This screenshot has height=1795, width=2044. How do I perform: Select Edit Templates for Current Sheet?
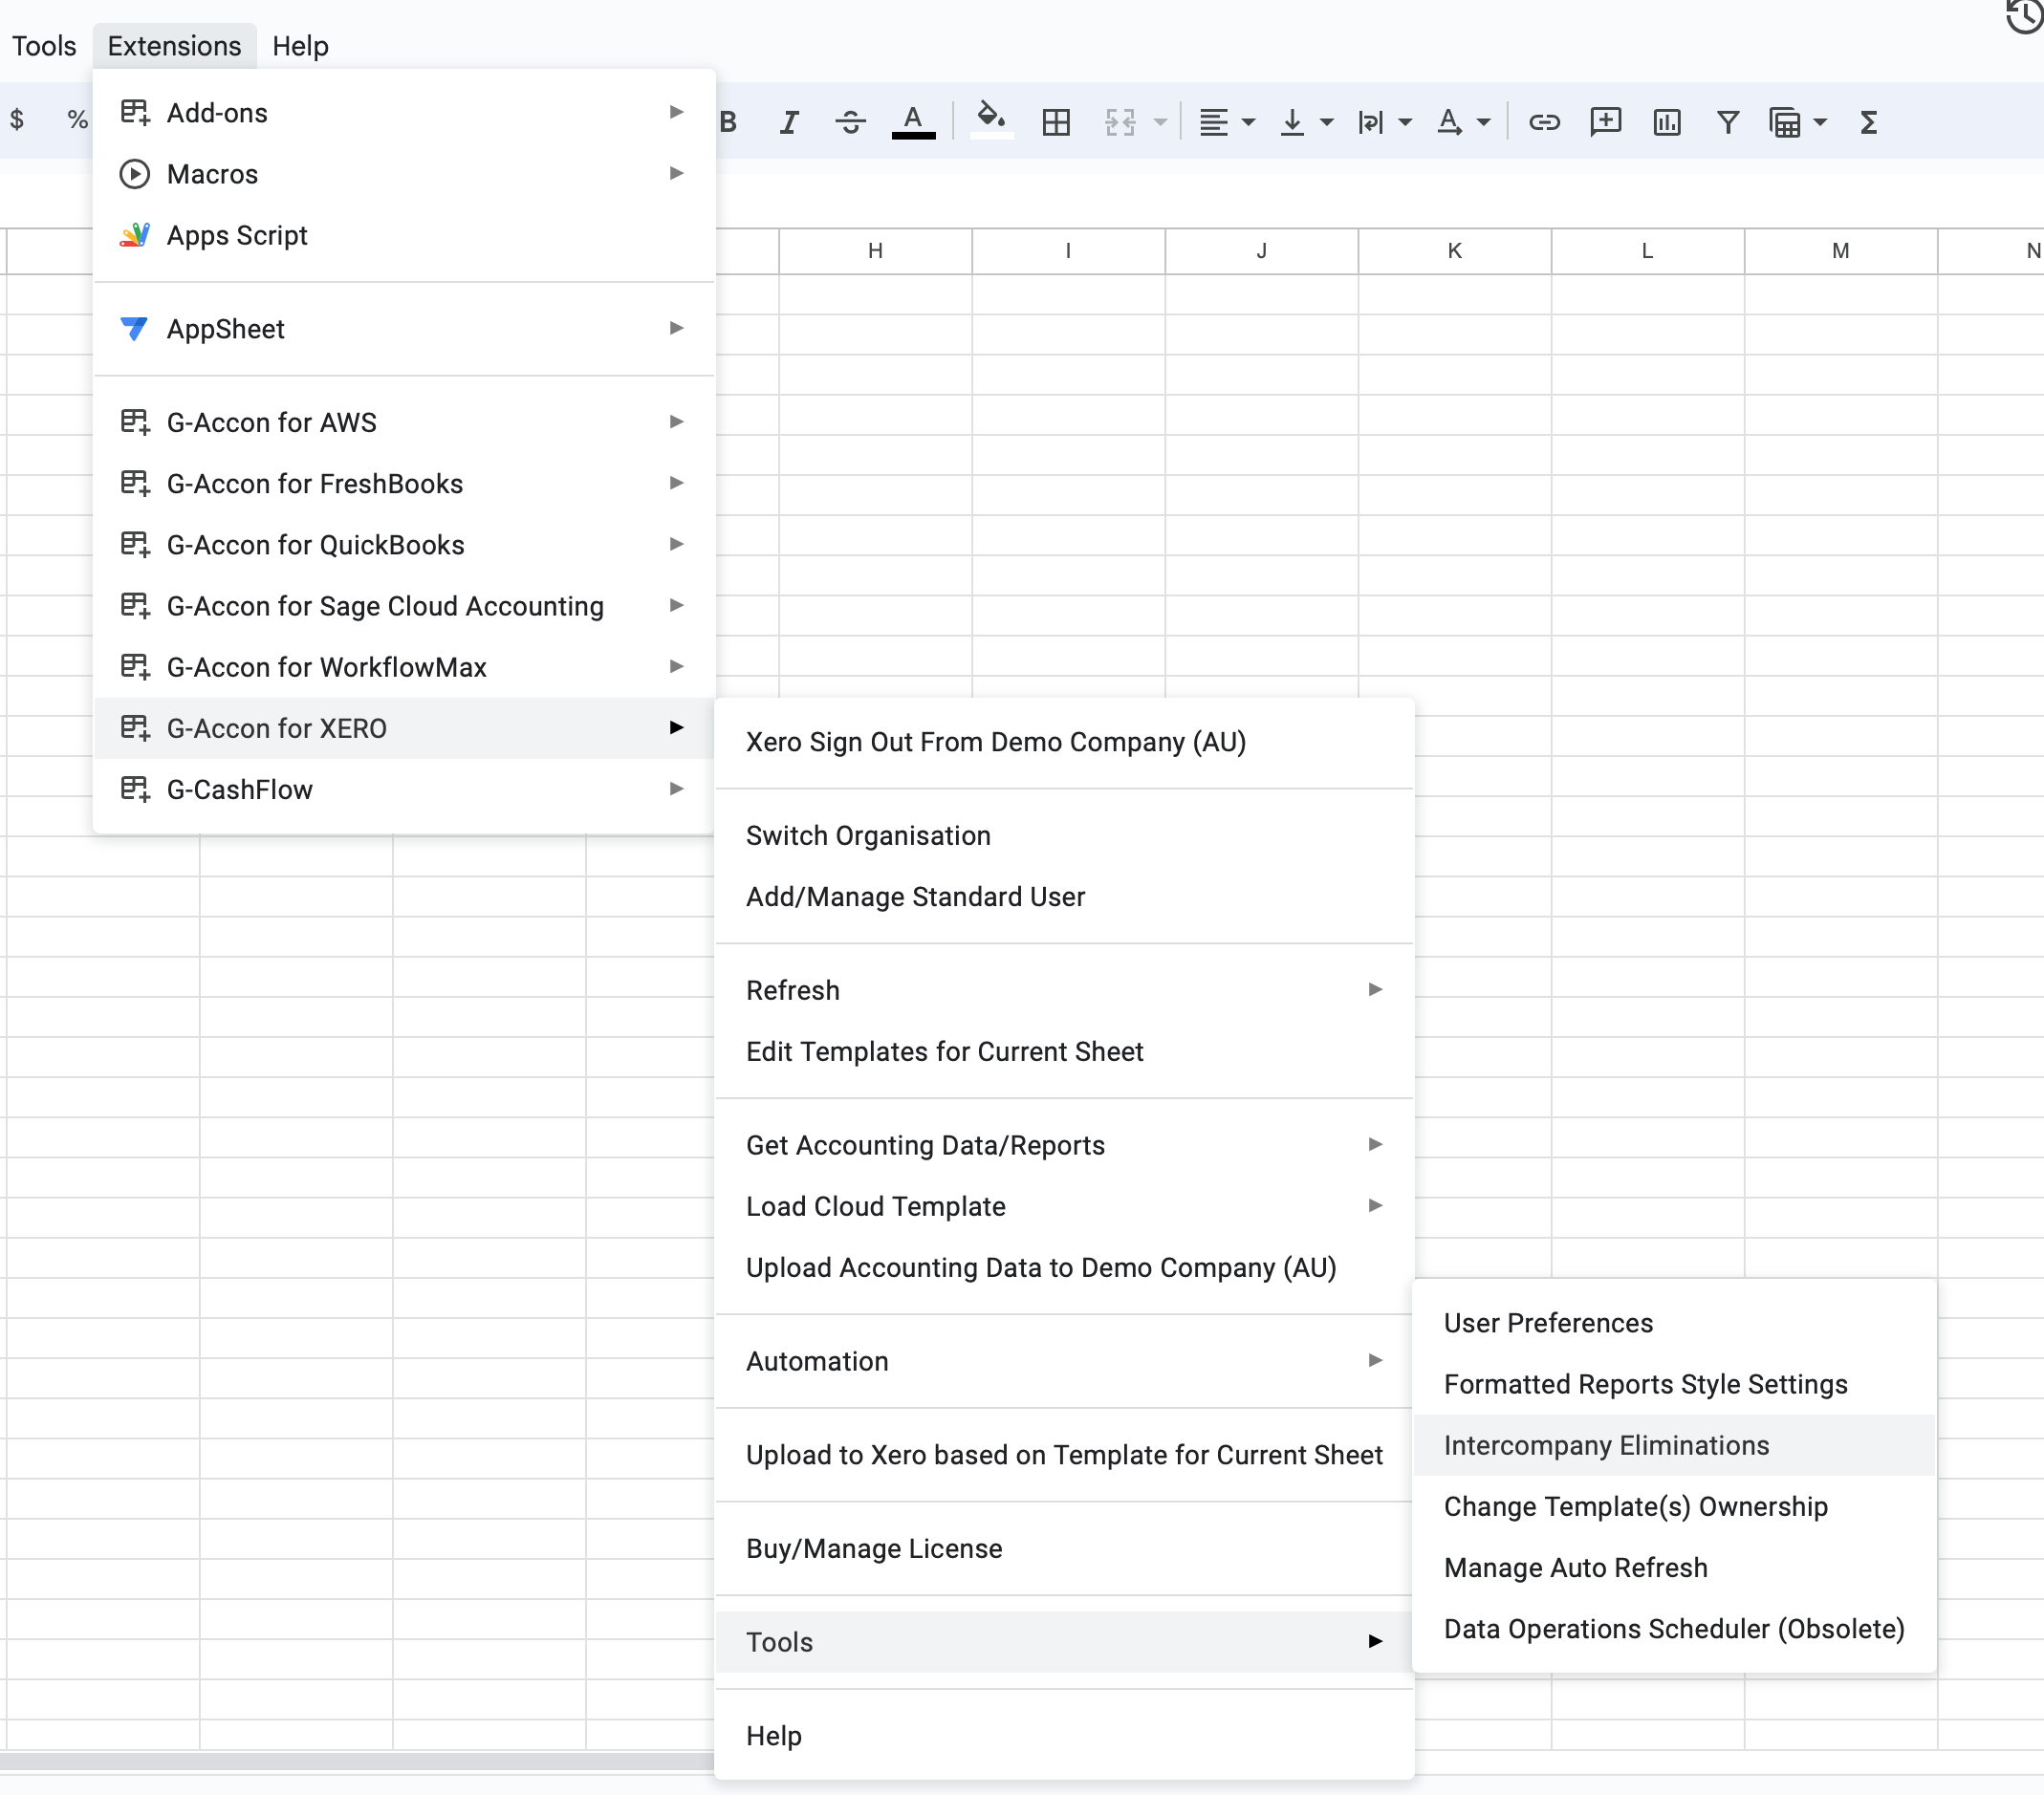tap(1064, 1051)
